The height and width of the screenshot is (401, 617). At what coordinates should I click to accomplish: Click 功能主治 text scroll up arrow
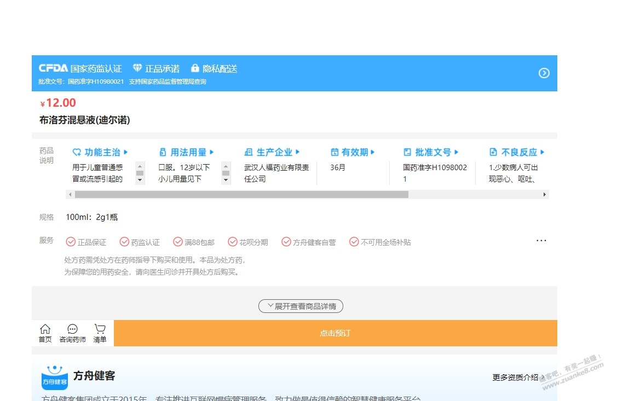tap(140, 166)
